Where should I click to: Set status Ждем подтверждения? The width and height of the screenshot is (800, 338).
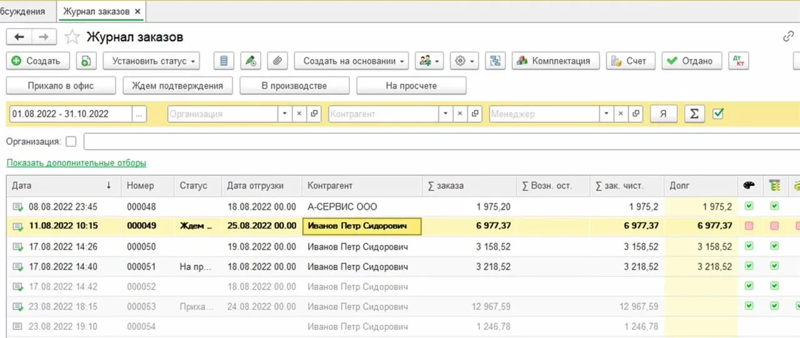coord(178,86)
